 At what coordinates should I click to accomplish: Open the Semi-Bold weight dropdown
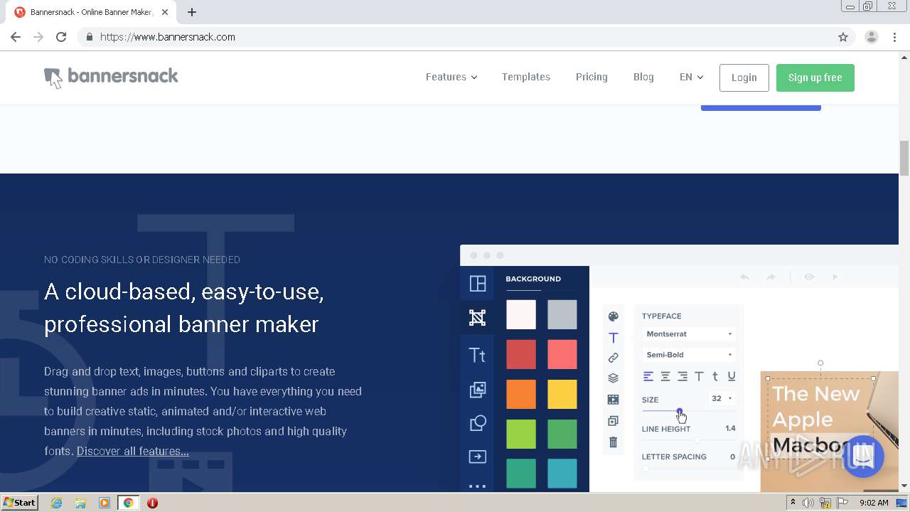click(x=689, y=354)
